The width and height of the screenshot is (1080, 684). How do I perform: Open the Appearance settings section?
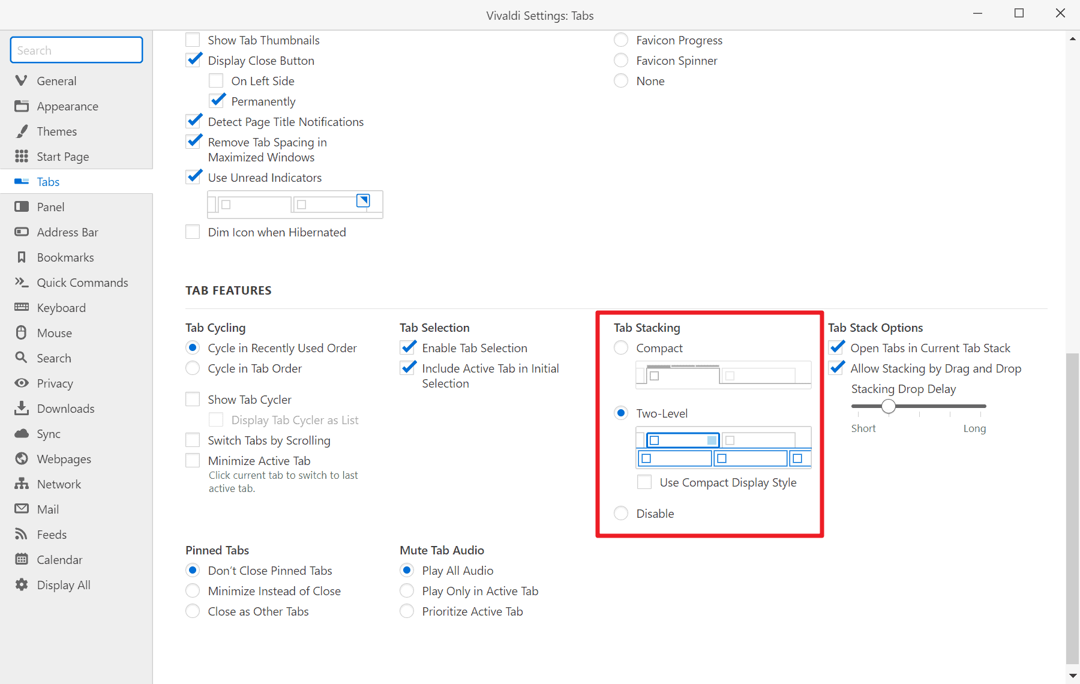pos(76,106)
